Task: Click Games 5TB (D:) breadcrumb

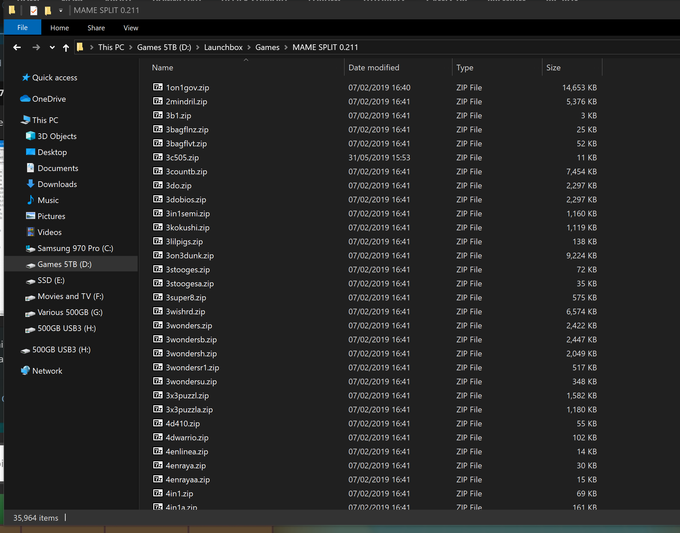Action: [164, 47]
